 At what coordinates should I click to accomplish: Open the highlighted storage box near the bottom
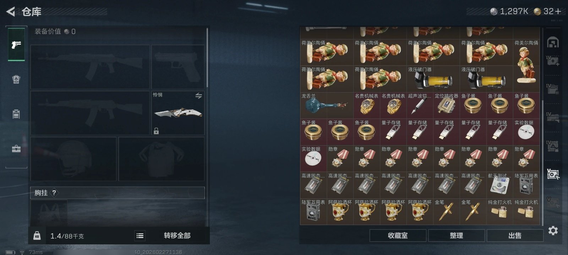pos(553,174)
